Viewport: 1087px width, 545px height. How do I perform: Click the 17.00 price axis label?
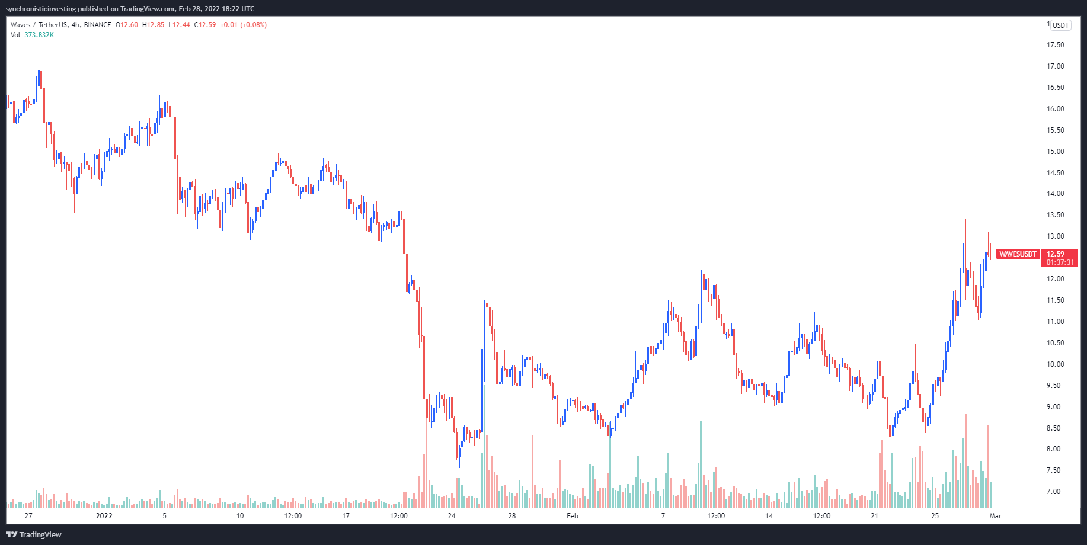coord(1055,66)
